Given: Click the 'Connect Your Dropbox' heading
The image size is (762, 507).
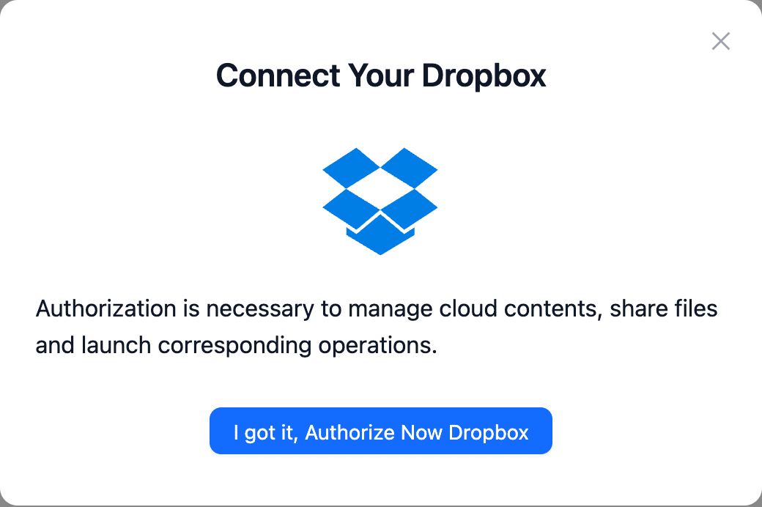Looking at the screenshot, I should [x=381, y=76].
